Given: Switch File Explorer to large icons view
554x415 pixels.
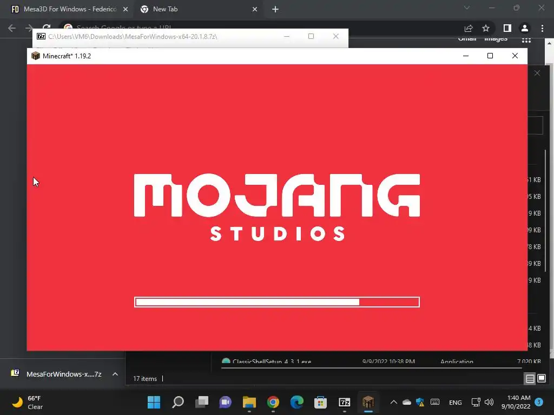Looking at the screenshot, I should click(x=542, y=379).
